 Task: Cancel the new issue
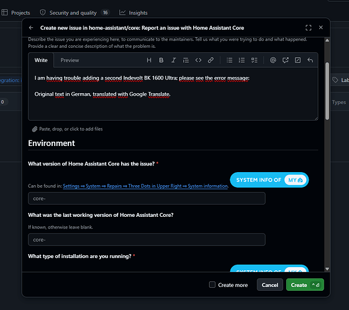(270, 285)
